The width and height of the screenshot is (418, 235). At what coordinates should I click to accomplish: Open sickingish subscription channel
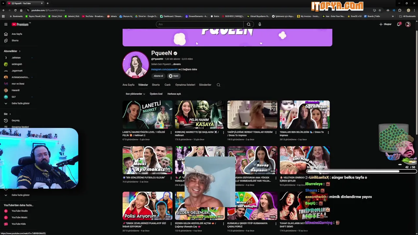pos(17,64)
